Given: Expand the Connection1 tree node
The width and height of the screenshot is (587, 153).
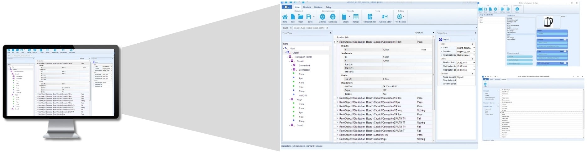Looking at the screenshot, I should (292, 65).
